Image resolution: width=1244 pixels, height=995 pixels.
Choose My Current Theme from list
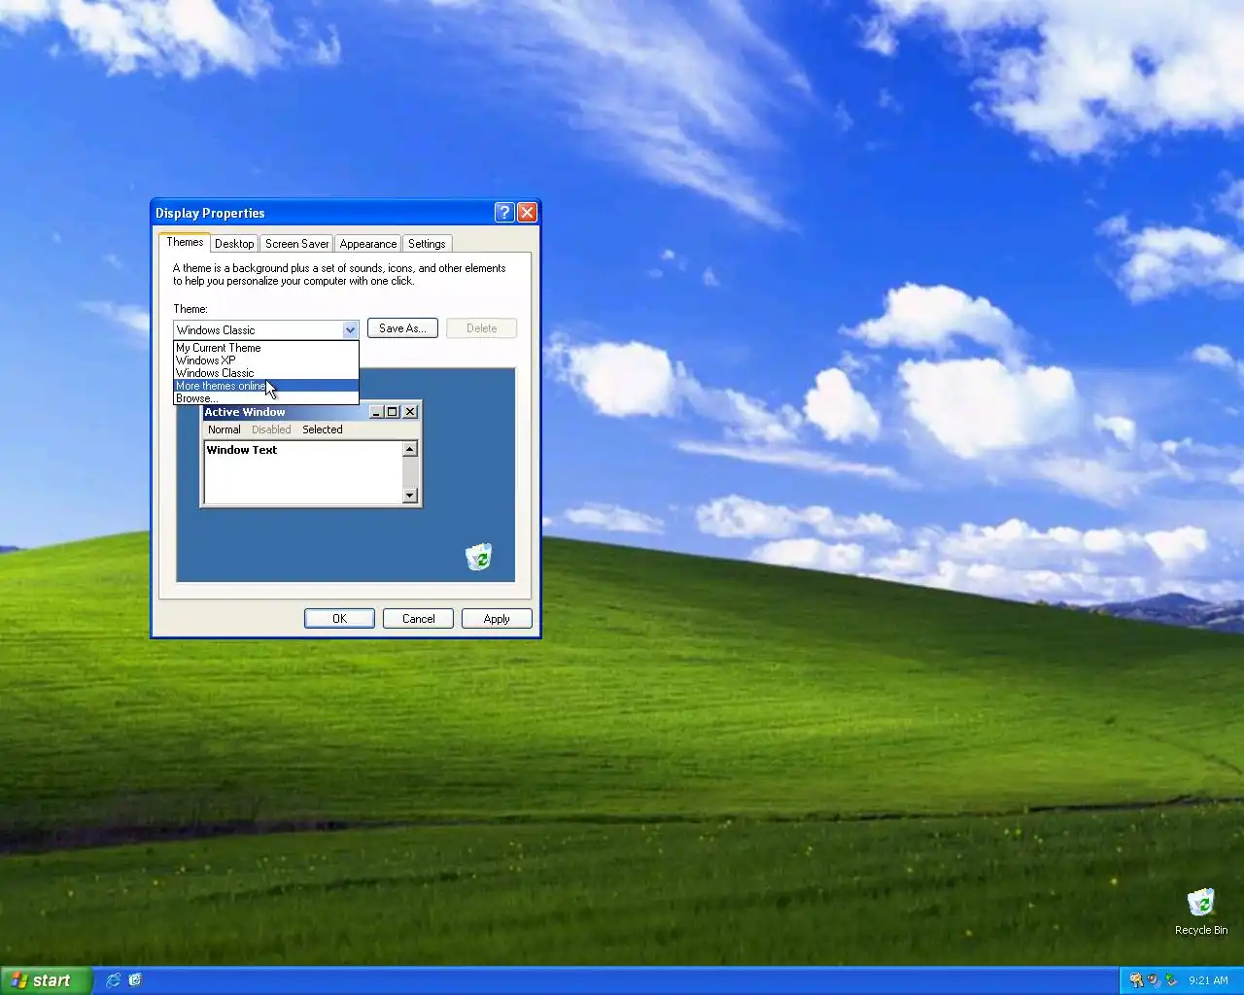click(265, 348)
